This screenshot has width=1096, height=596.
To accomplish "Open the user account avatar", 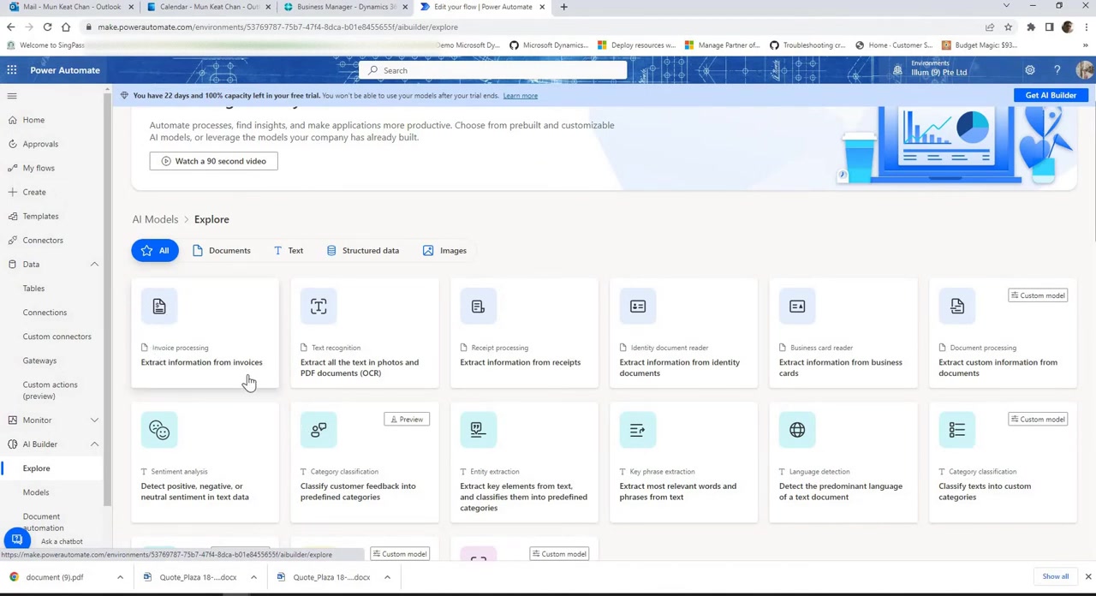I will click(x=1084, y=70).
